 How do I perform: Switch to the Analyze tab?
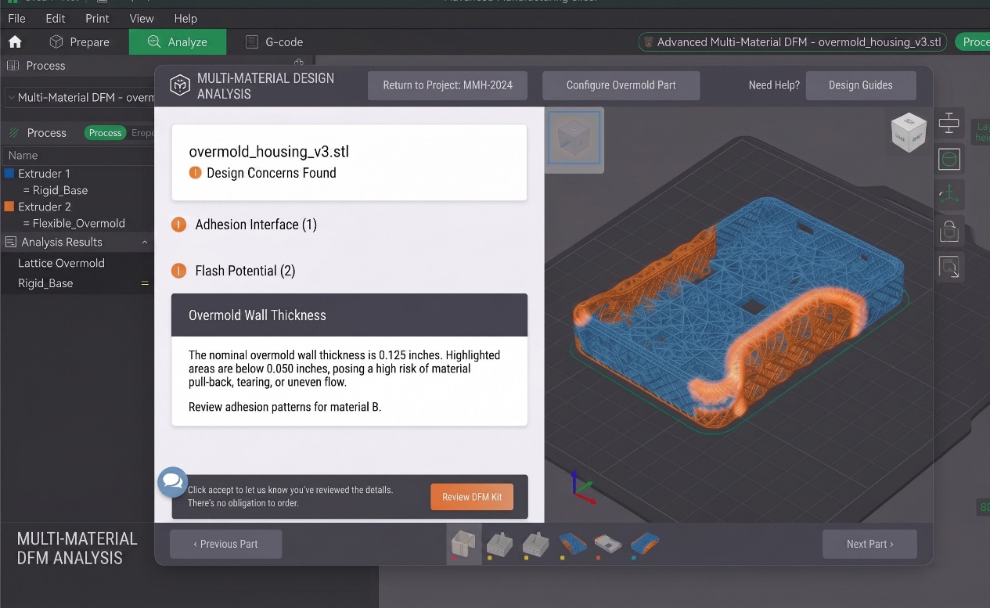coord(178,42)
